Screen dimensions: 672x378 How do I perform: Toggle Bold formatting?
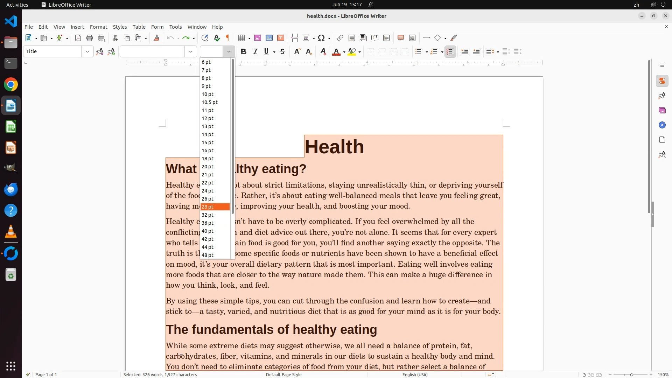pos(244,52)
